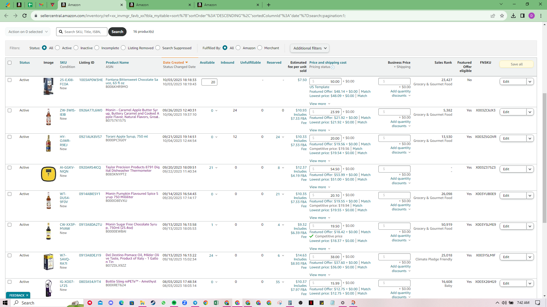Click the share page icon
The height and width of the screenshot is (307, 547).
click(493, 16)
